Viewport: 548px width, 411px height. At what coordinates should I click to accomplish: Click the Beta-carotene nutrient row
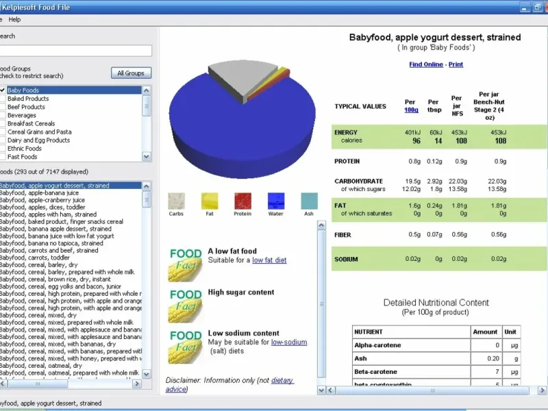point(436,372)
